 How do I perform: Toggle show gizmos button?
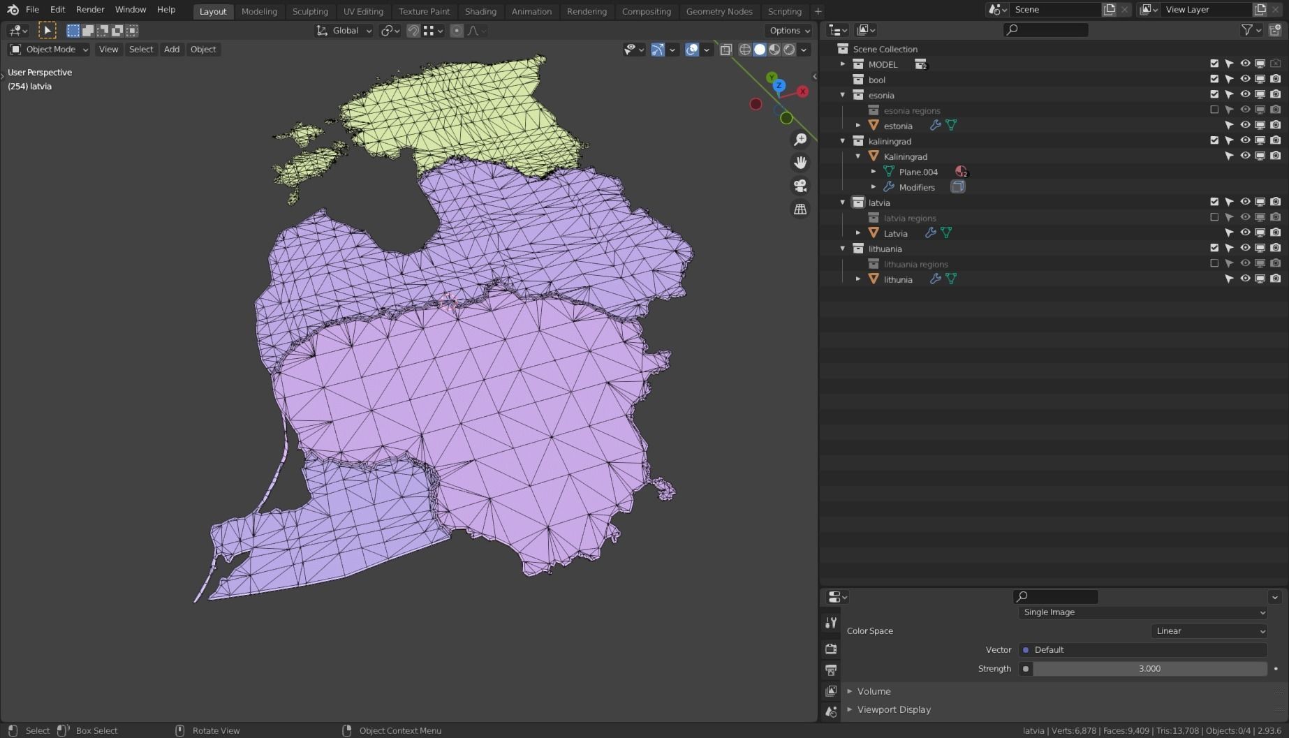click(x=657, y=50)
